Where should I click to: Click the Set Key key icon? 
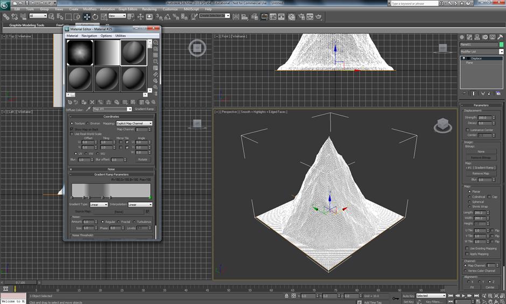(x=396, y=298)
